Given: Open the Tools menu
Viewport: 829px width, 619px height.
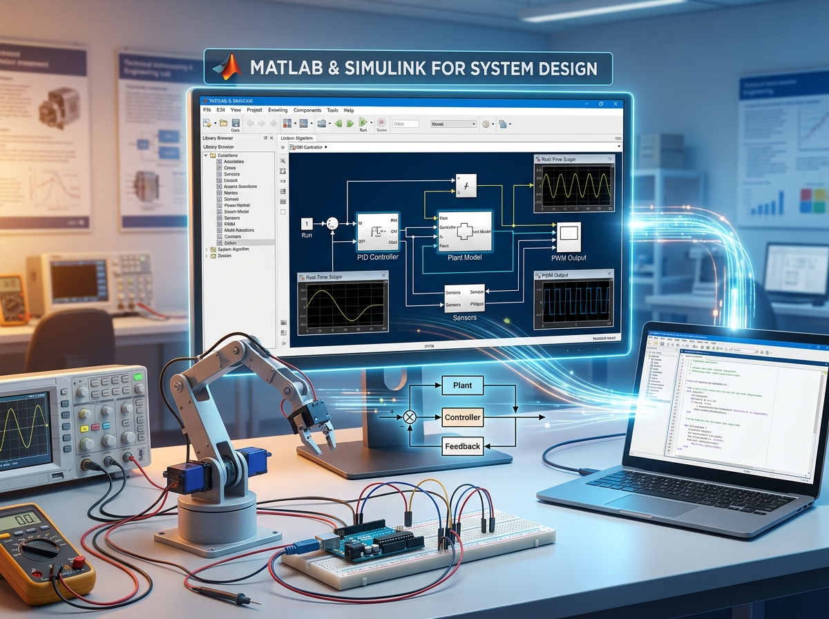Looking at the screenshot, I should pos(332,110).
